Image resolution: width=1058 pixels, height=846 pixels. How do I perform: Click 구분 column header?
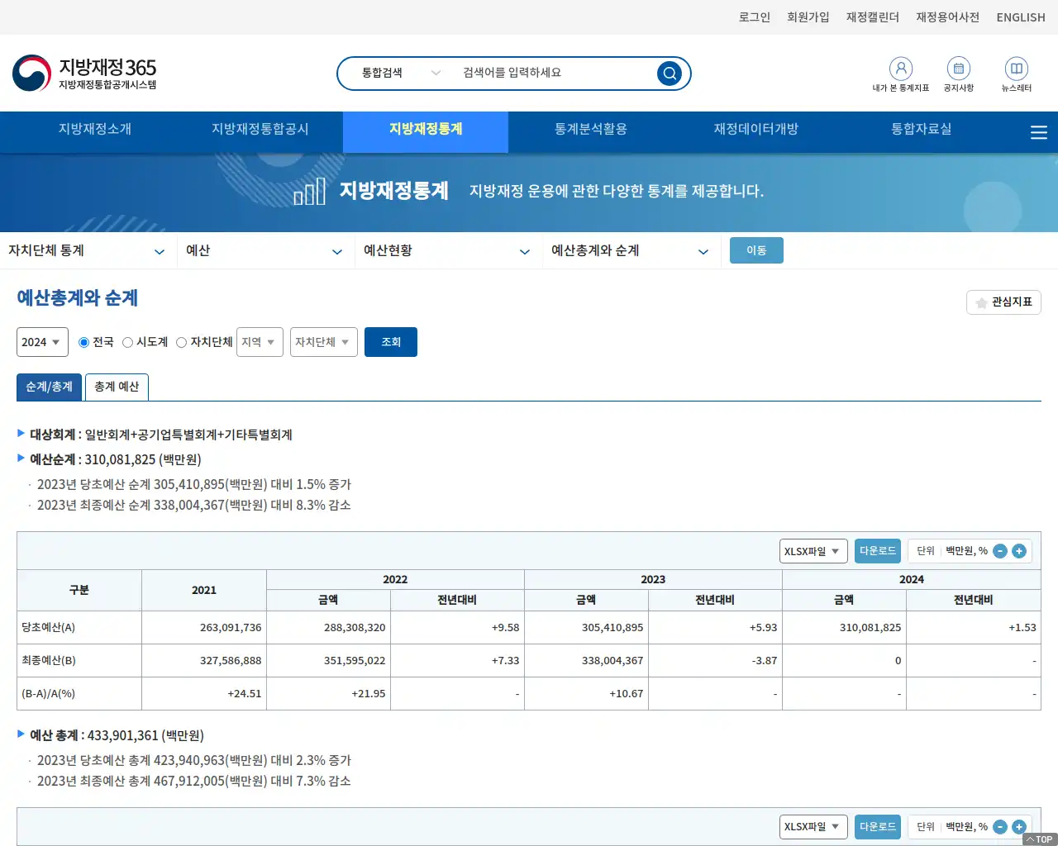pos(79,590)
